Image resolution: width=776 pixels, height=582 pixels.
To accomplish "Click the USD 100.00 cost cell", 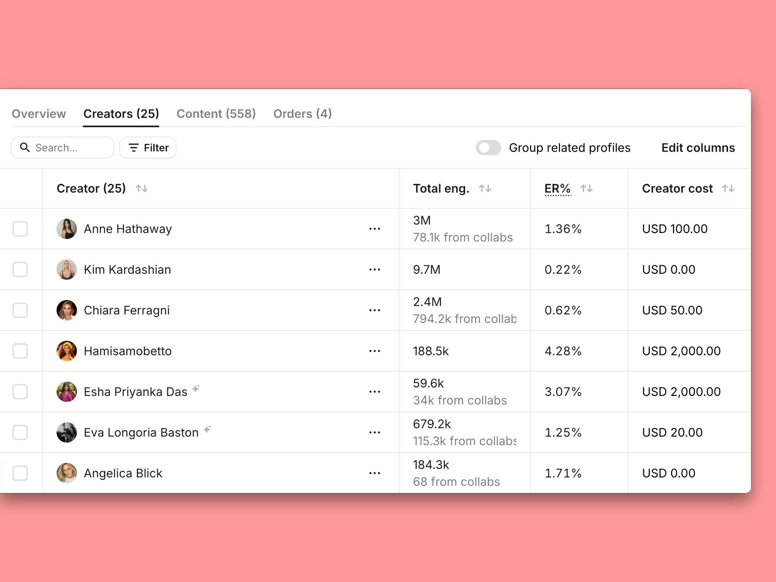I will click(675, 229).
